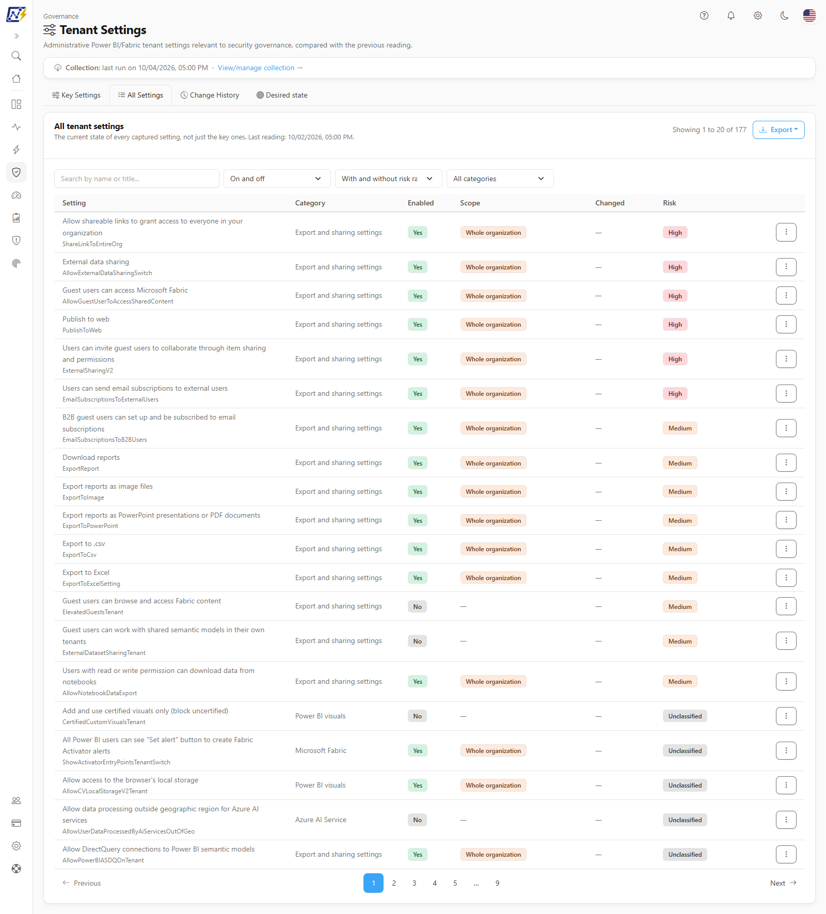Viewport: 826px width, 914px height.
Task: Open the report clipboard sidebar icon
Action: pyautogui.click(x=17, y=218)
